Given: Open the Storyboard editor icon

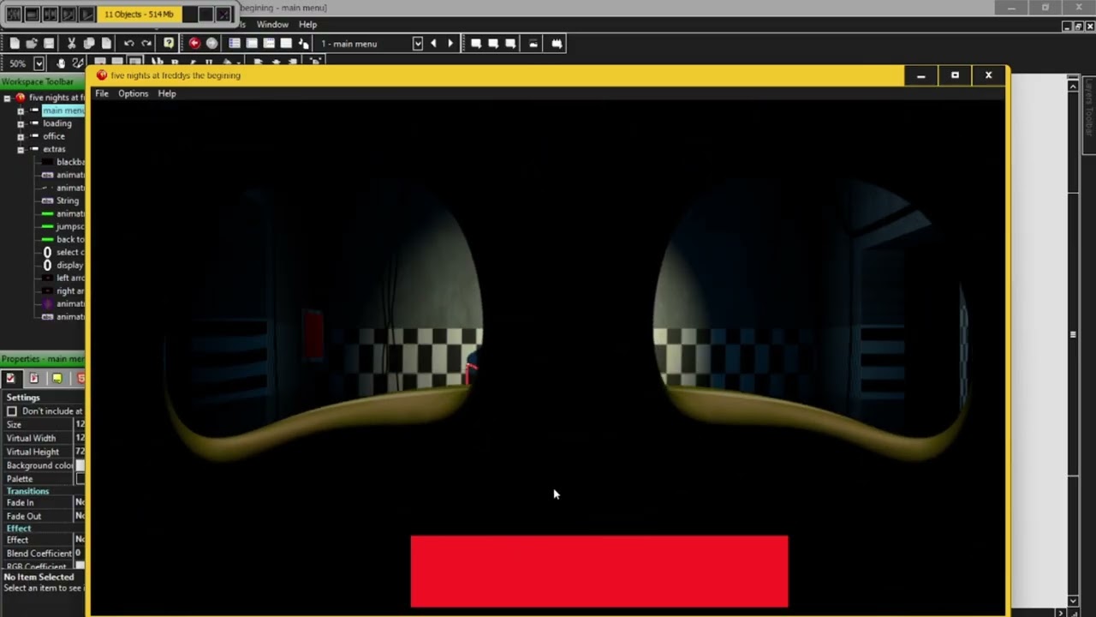Looking at the screenshot, I should (x=235, y=44).
